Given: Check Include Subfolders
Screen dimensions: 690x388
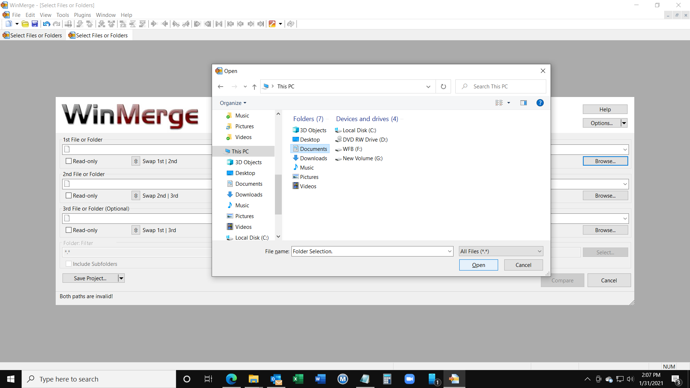Looking at the screenshot, I should coord(68,263).
